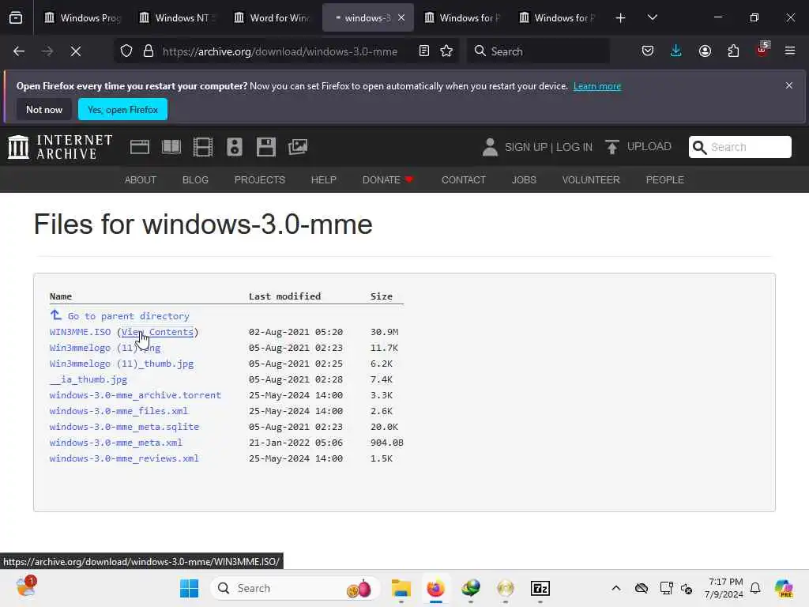Click View Contents link for the ISO
Image resolution: width=809 pixels, height=607 pixels.
[157, 332]
